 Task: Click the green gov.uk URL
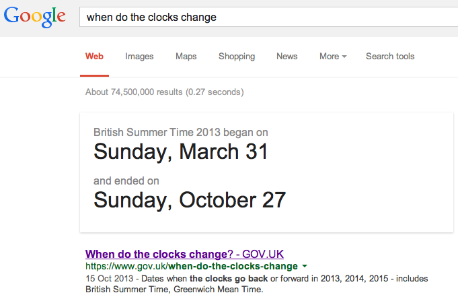[192, 266]
